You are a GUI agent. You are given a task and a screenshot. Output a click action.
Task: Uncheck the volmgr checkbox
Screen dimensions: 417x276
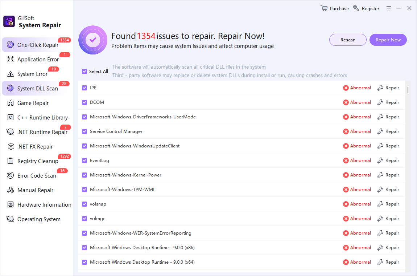coord(84,219)
